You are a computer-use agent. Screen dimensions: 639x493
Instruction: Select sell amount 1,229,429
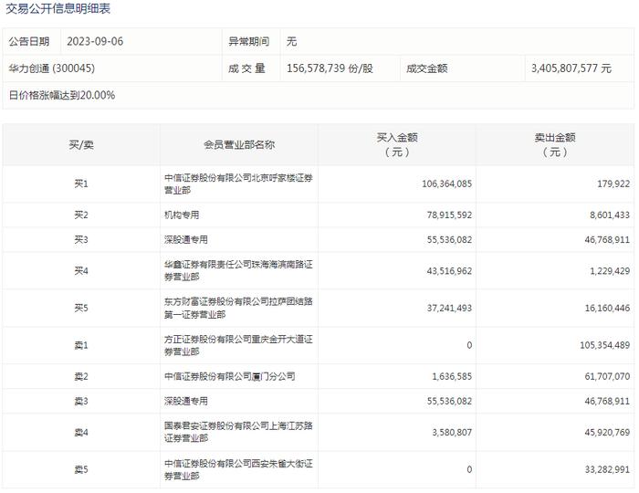pyautogui.click(x=610, y=271)
